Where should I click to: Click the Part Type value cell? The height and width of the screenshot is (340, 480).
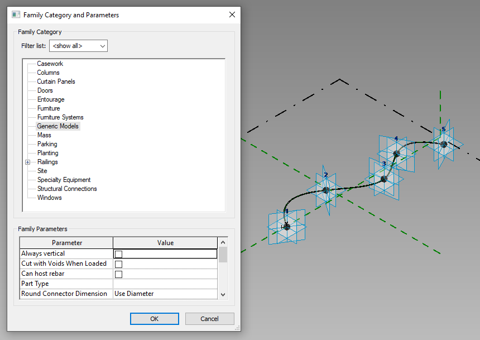165,284
